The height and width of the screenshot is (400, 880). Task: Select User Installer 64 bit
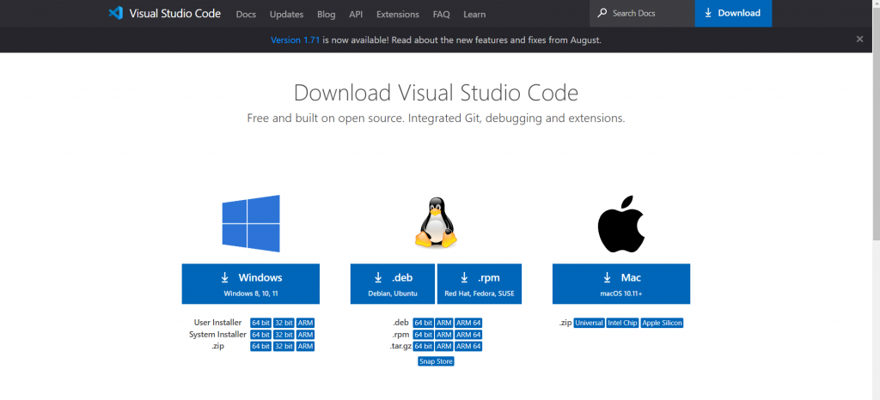261,323
